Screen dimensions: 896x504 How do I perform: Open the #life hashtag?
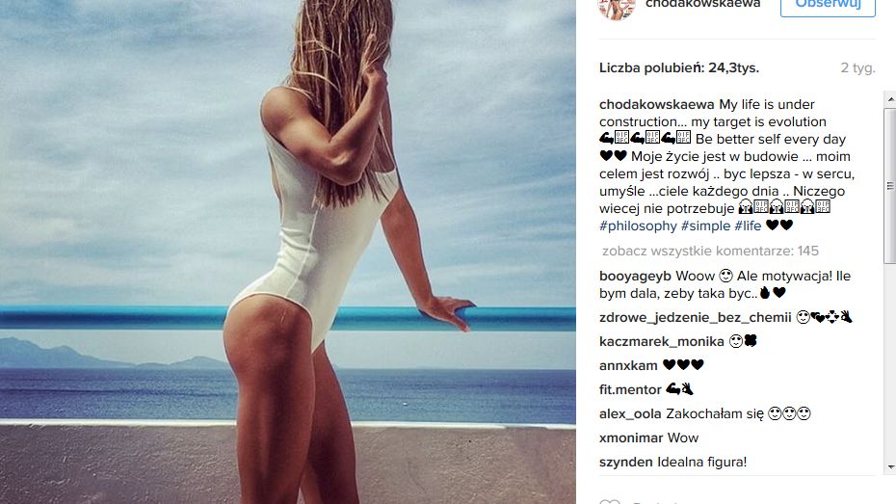[x=748, y=225]
